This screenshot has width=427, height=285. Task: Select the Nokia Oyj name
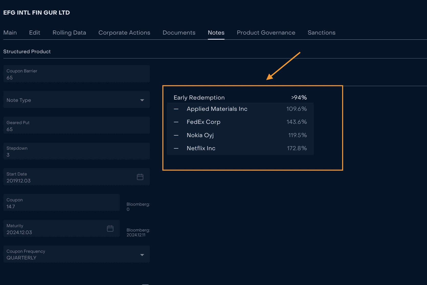pos(200,135)
